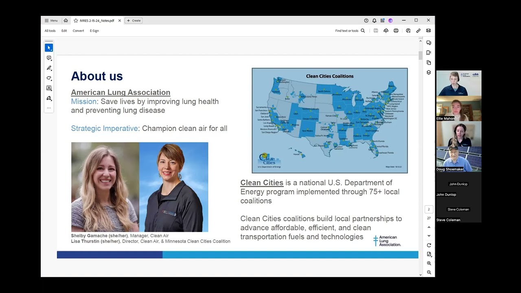Image resolution: width=521 pixels, height=293 pixels.
Task: Send the file by email
Action: point(428,31)
